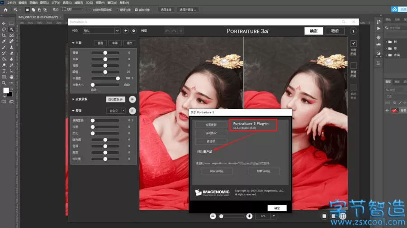Open the preview zoom percentage dropdown
The width and height of the screenshot is (407, 228).
tap(274, 216)
